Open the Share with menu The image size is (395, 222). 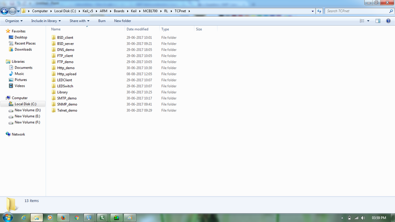[79, 21]
